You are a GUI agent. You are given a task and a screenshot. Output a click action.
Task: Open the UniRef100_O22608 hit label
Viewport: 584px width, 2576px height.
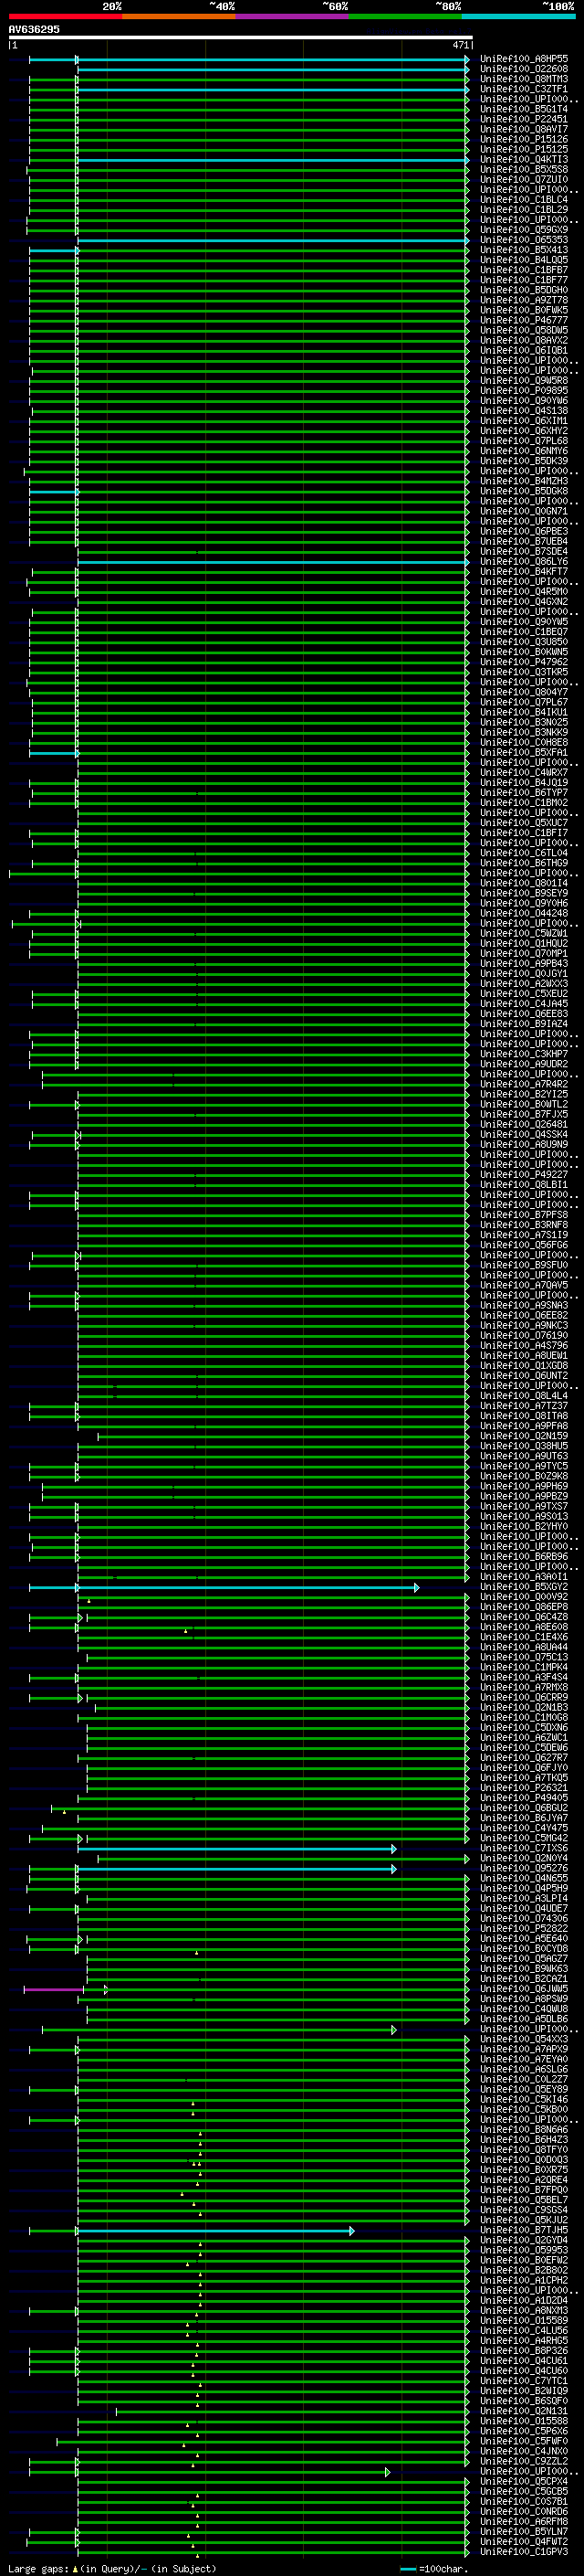(x=524, y=69)
